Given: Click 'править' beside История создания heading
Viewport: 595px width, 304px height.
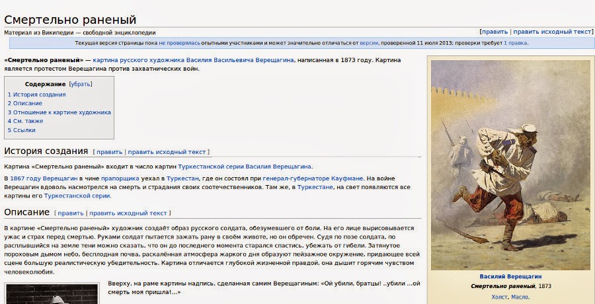Looking at the screenshot, I should click(x=109, y=152).
